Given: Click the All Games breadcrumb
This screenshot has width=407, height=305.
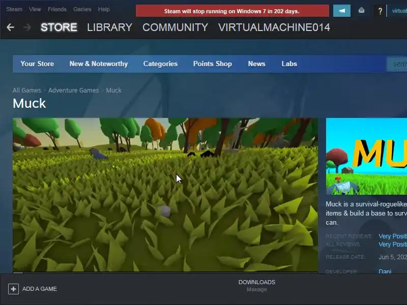Looking at the screenshot, I should tap(27, 90).
